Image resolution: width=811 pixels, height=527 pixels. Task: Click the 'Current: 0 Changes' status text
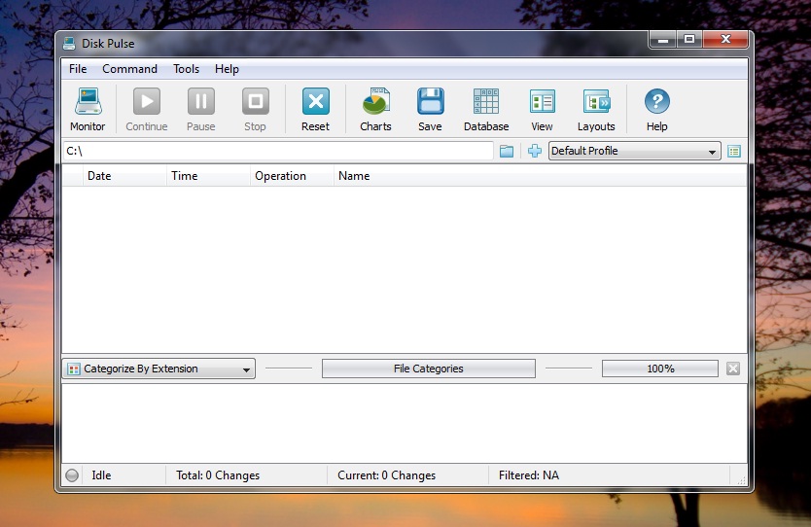click(386, 475)
